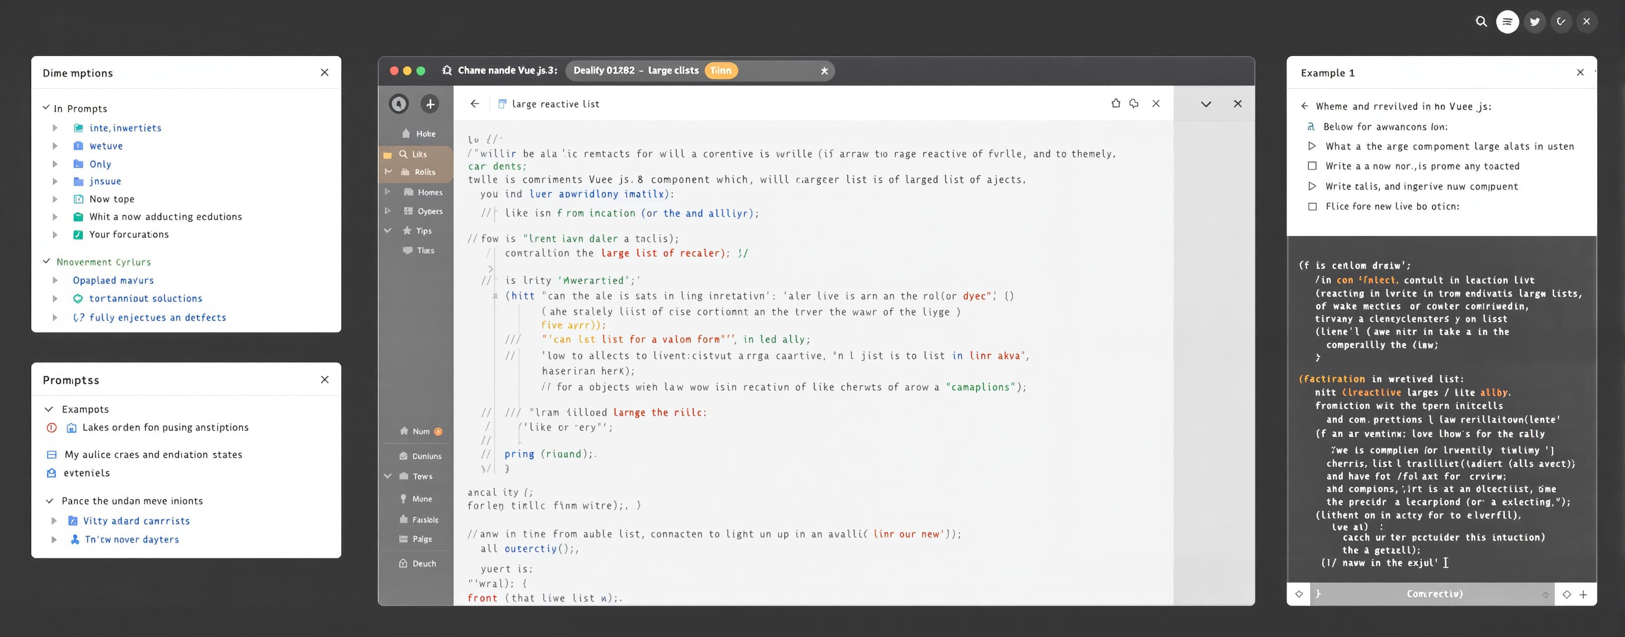This screenshot has height=637, width=1625.
Task: Open Hote in the sidebar
Action: tap(418, 134)
